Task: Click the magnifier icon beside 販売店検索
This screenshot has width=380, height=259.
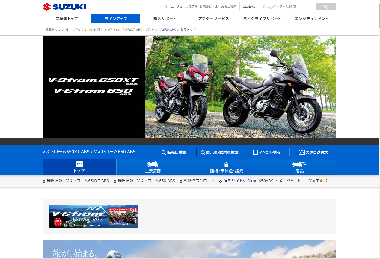Action: 164,153
